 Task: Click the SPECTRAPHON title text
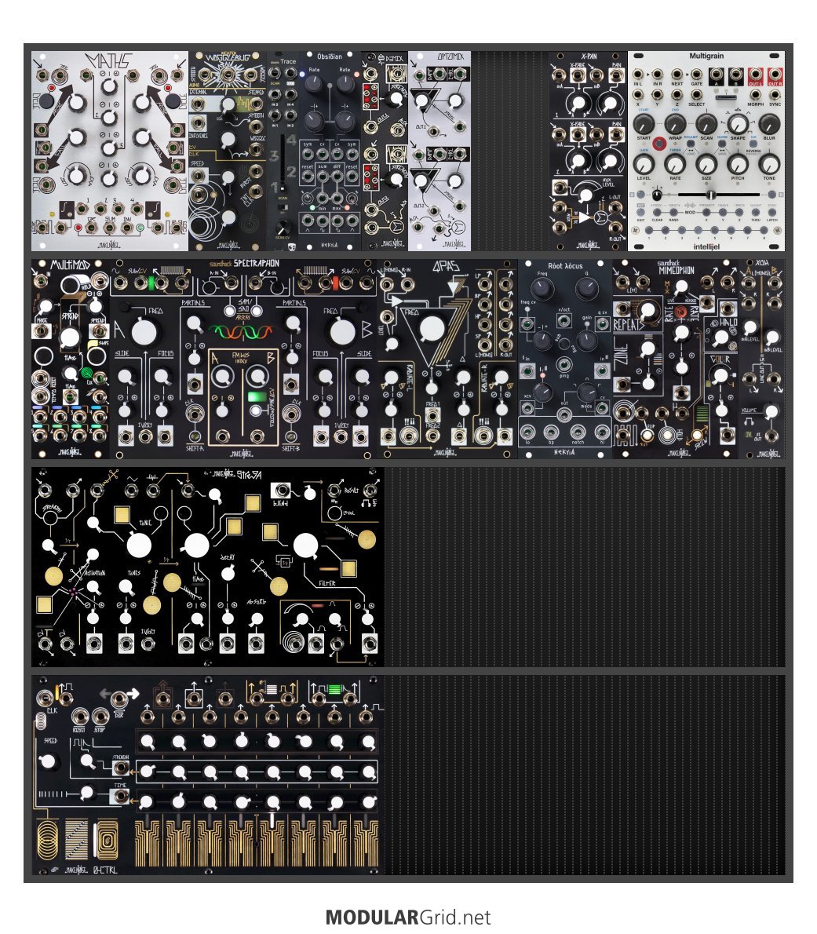coord(256,263)
